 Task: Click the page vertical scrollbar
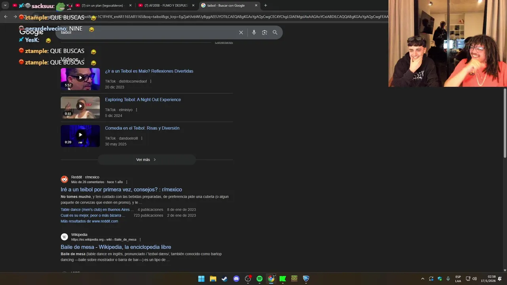[505, 123]
